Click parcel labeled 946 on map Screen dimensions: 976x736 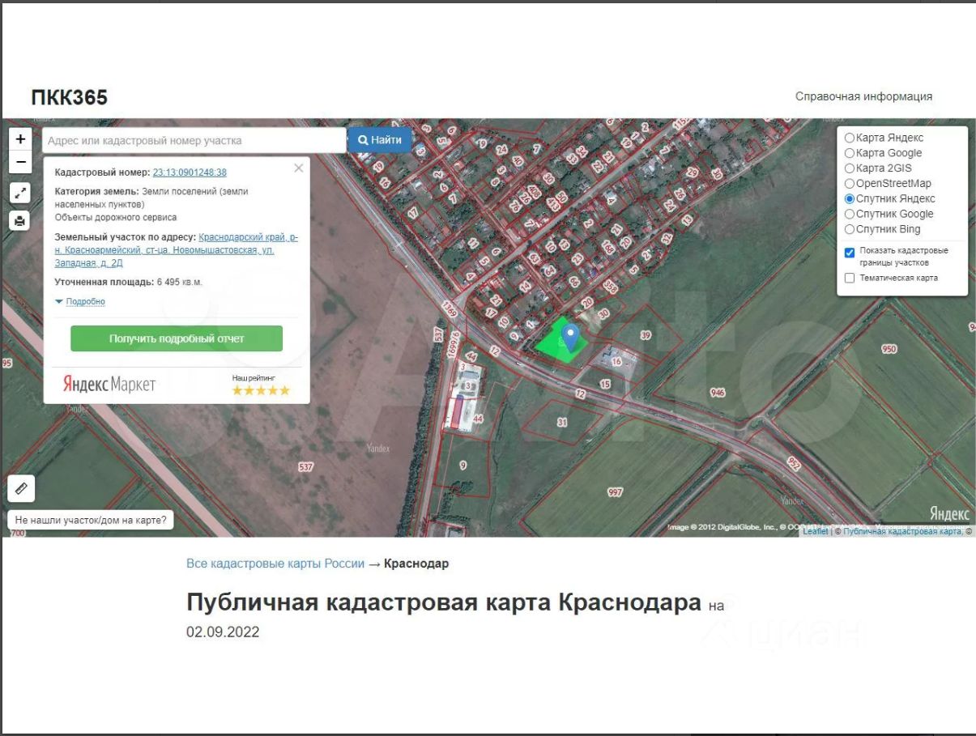[x=718, y=392]
